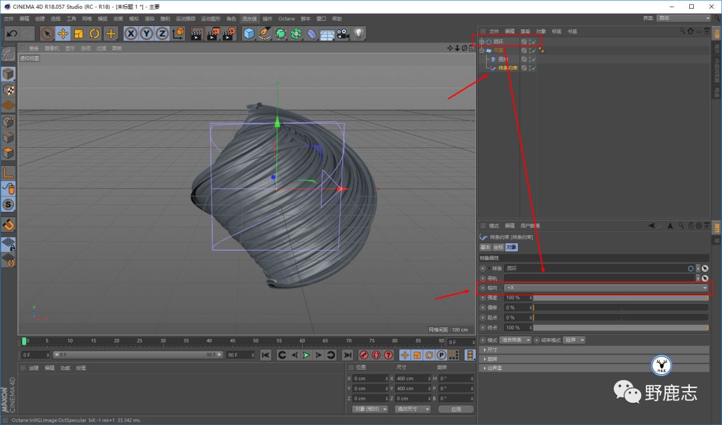The width and height of the screenshot is (722, 425).
Task: Toggle the Y axis lock
Action: 146,33
